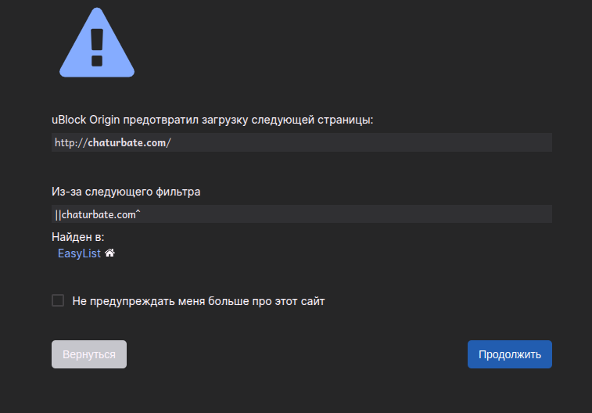Click the "uBlock Origin" name in heading

click(86, 120)
